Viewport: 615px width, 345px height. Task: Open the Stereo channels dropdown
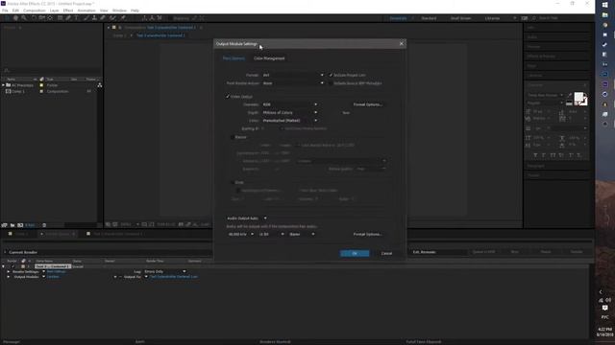[302, 234]
